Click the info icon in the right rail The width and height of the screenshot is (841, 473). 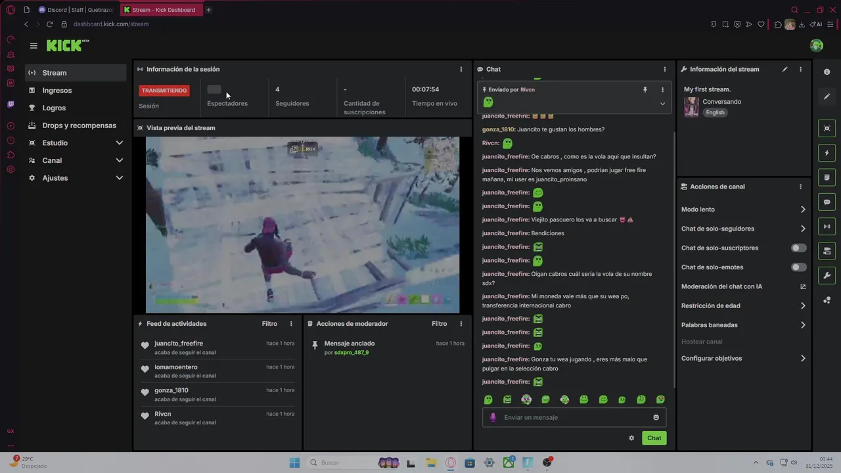tap(827, 72)
